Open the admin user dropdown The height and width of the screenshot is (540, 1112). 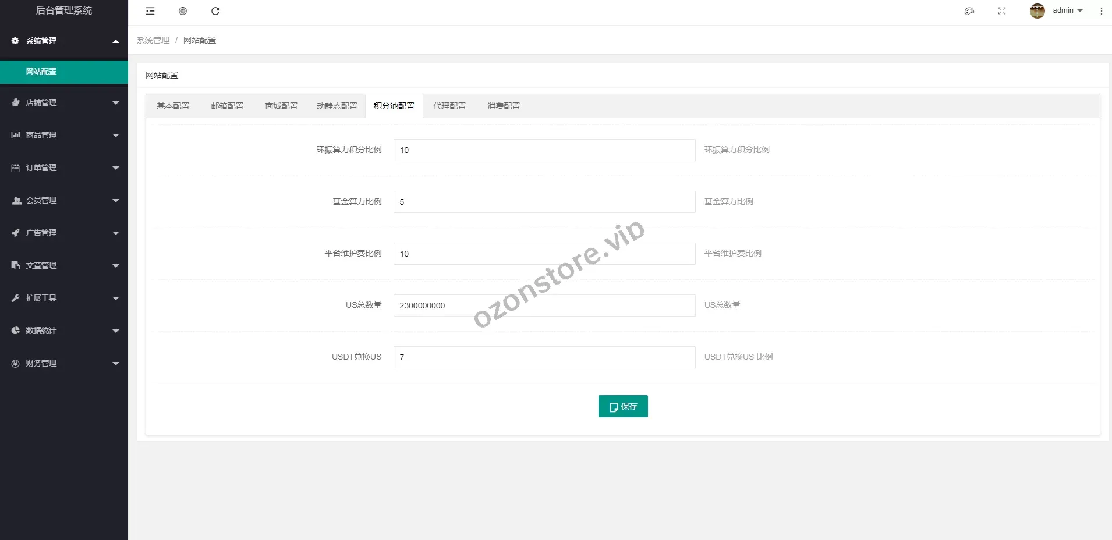pos(1067,10)
